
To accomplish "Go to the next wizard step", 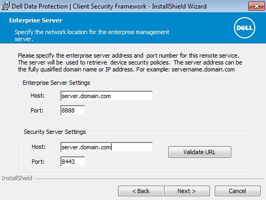I will (x=186, y=191).
